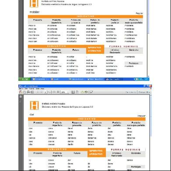The width and height of the screenshot is (171, 171).
Task: Click IMPERATIVO AFIRMATIVO box in dar table
Action: point(96,153)
